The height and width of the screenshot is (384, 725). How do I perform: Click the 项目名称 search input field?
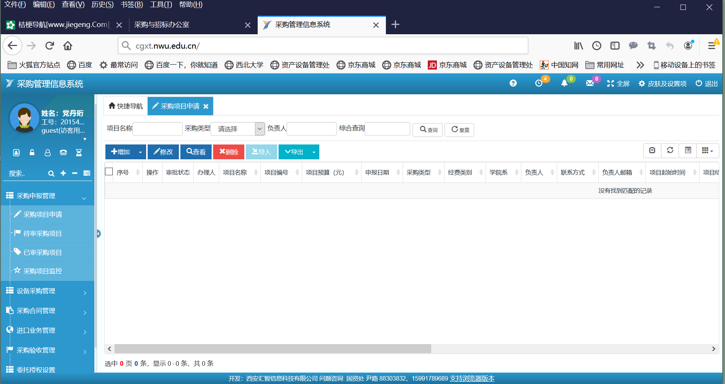pyautogui.click(x=158, y=129)
